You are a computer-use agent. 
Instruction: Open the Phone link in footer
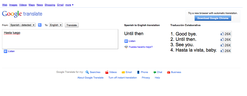tap(144, 72)
